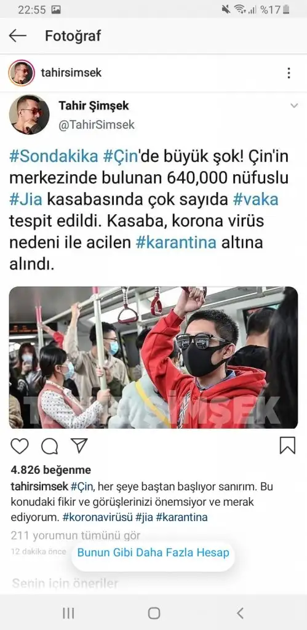Tap the Android back navigation chevron
307x630 pixels.
[x=240, y=613]
